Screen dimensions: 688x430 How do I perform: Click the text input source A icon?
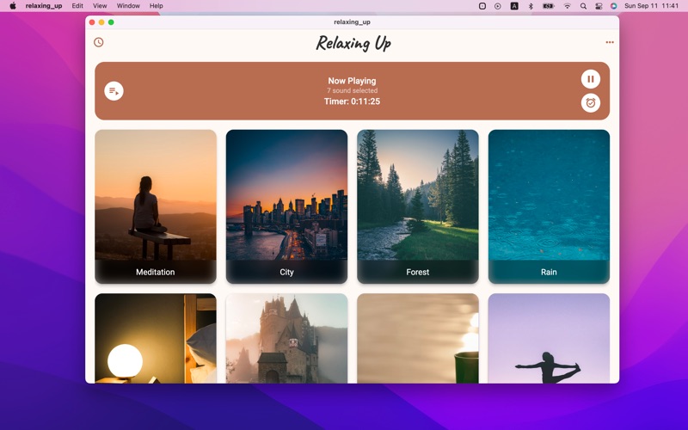514,6
